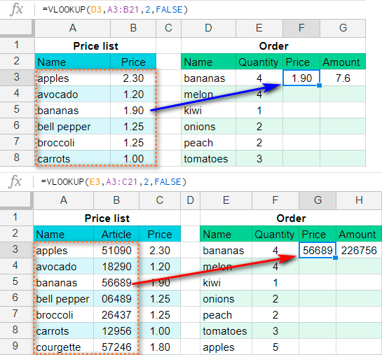Select the row 9 header
382x355 pixels.
[17, 346]
